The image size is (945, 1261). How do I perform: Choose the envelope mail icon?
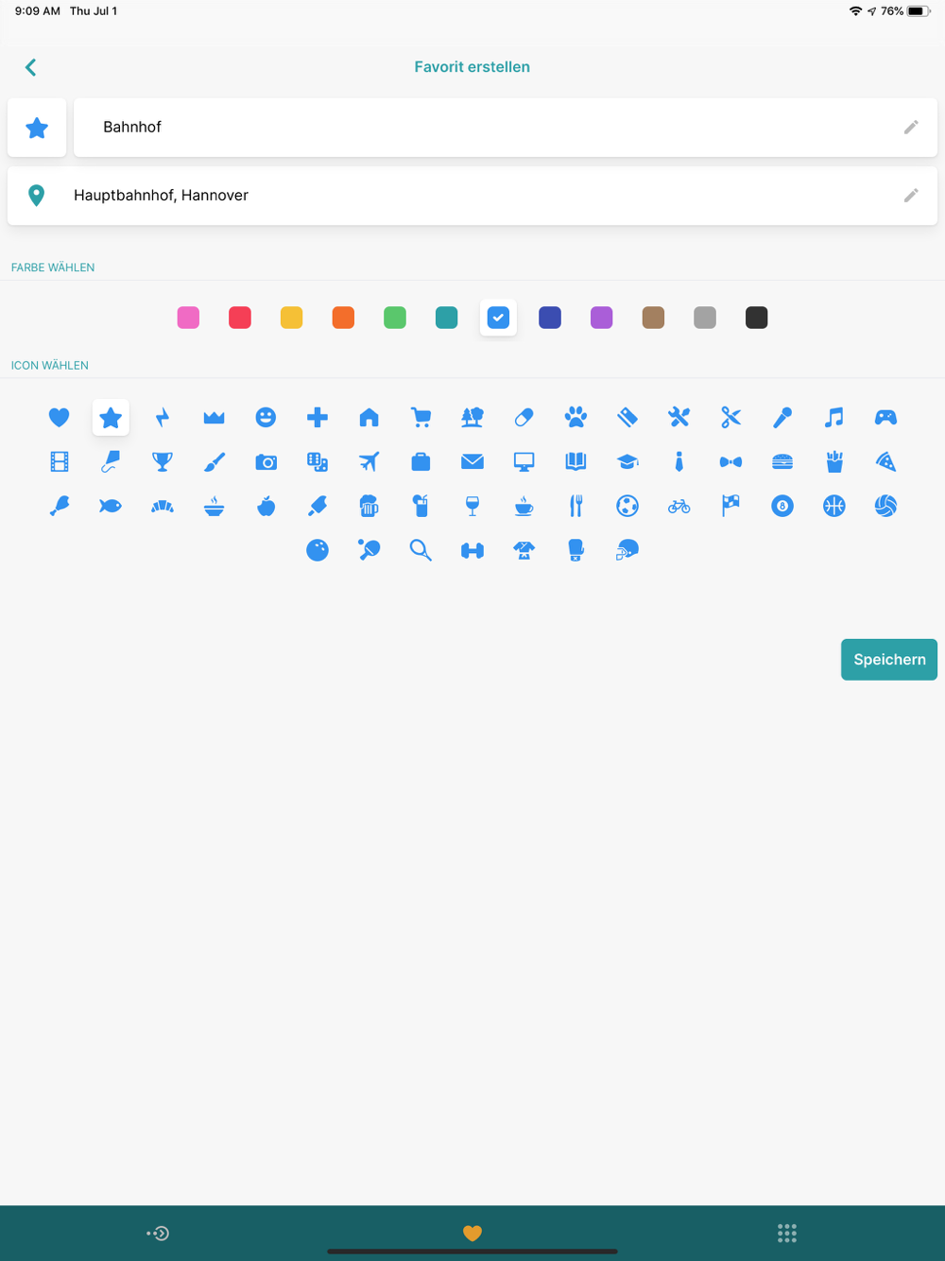(x=472, y=461)
